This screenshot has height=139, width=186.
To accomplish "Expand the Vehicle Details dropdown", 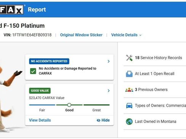I will click(126, 35).
